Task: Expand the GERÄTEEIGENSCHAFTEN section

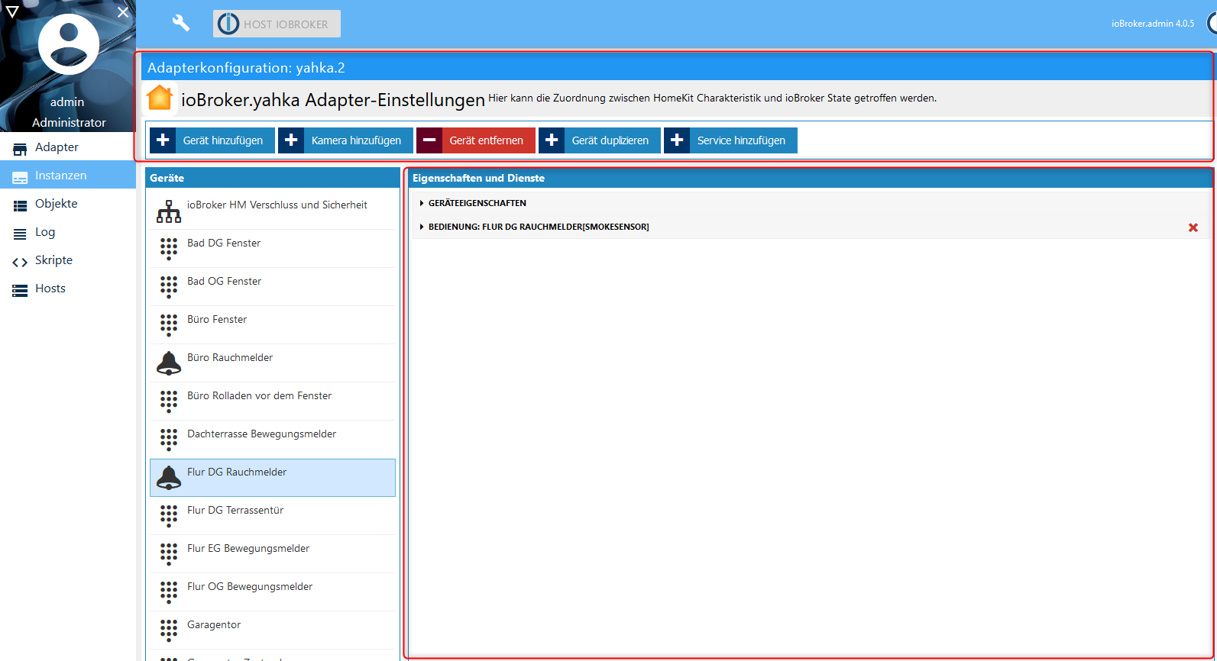Action: point(811,203)
